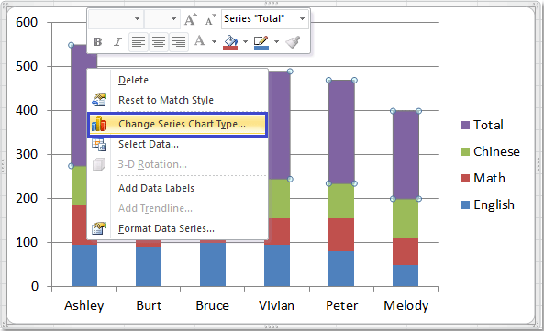Click the Ashley category axis label
The height and width of the screenshot is (331, 544).
pyautogui.click(x=84, y=305)
